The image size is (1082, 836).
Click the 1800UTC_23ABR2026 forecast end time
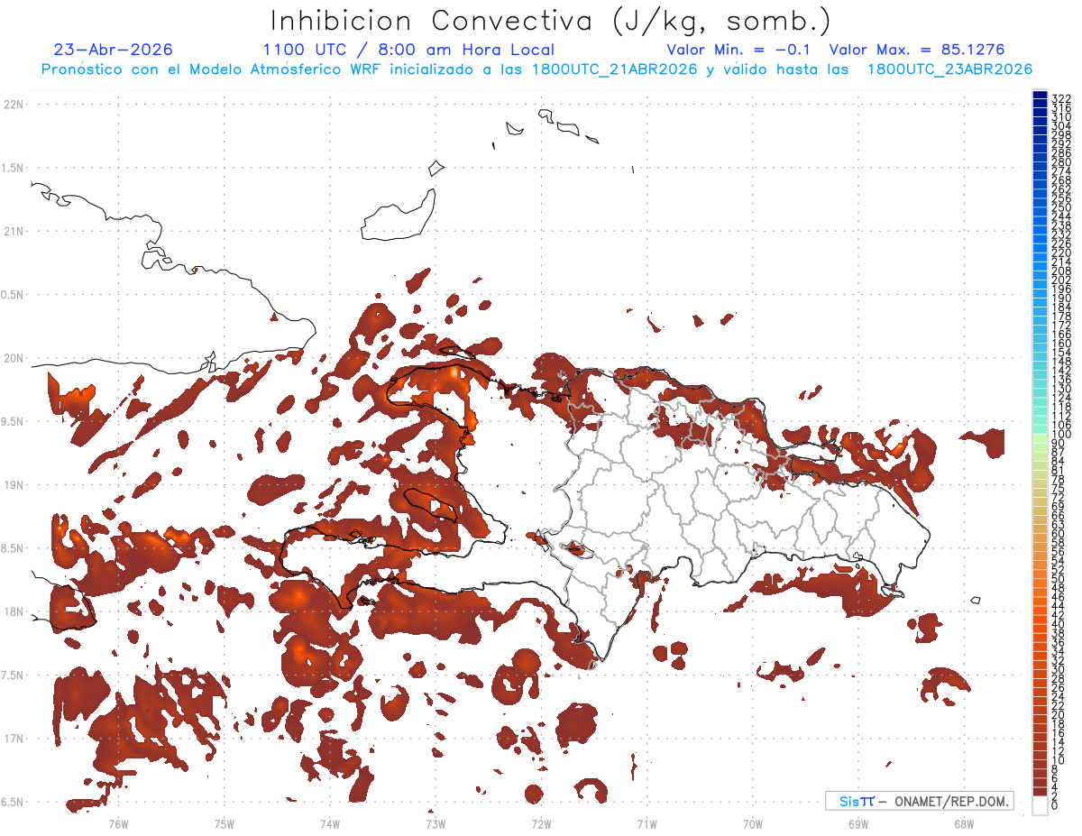coord(949,69)
